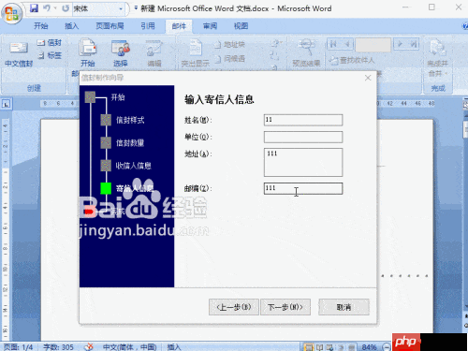Image resolution: width=468 pixels, height=351 pixels.
Task: Click the 姓名 name input field
Action: pyautogui.click(x=303, y=120)
